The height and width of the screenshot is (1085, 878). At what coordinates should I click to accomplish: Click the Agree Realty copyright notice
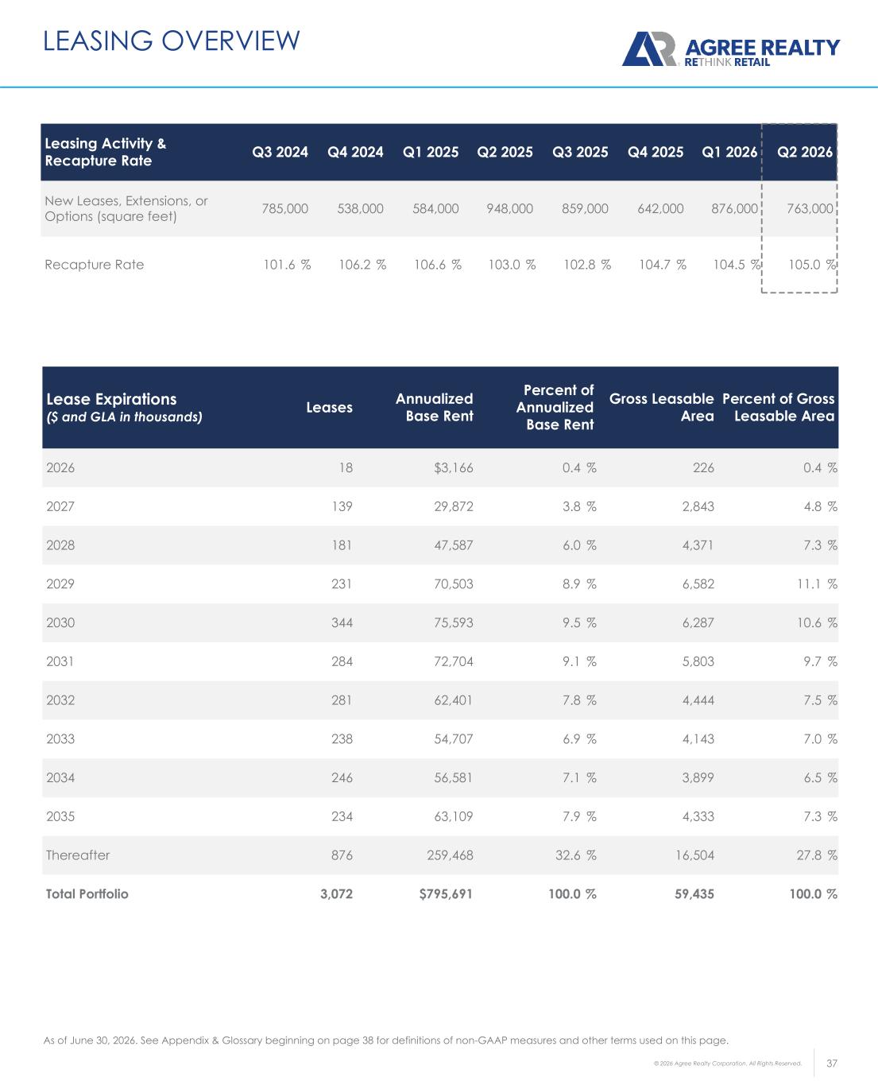pos(728,1064)
